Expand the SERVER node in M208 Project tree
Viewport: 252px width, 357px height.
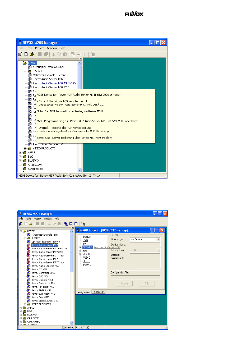click(80, 247)
